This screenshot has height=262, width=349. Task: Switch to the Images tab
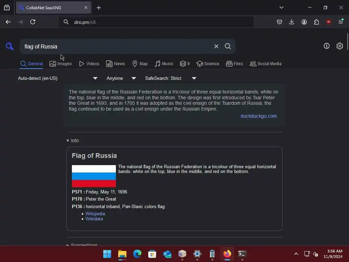tap(61, 64)
